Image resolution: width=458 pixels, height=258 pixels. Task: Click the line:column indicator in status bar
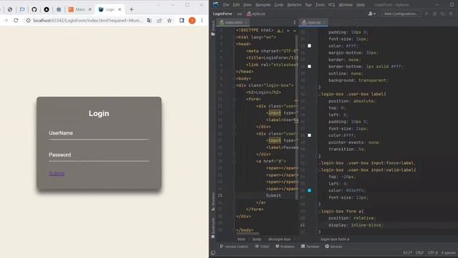pos(407,253)
